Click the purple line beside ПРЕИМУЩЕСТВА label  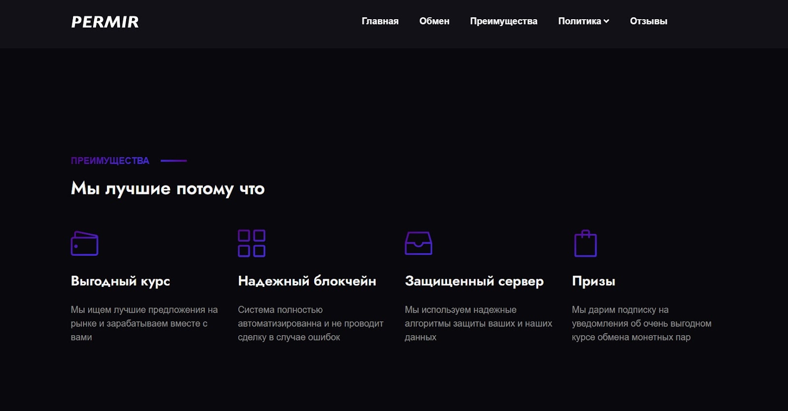click(173, 161)
